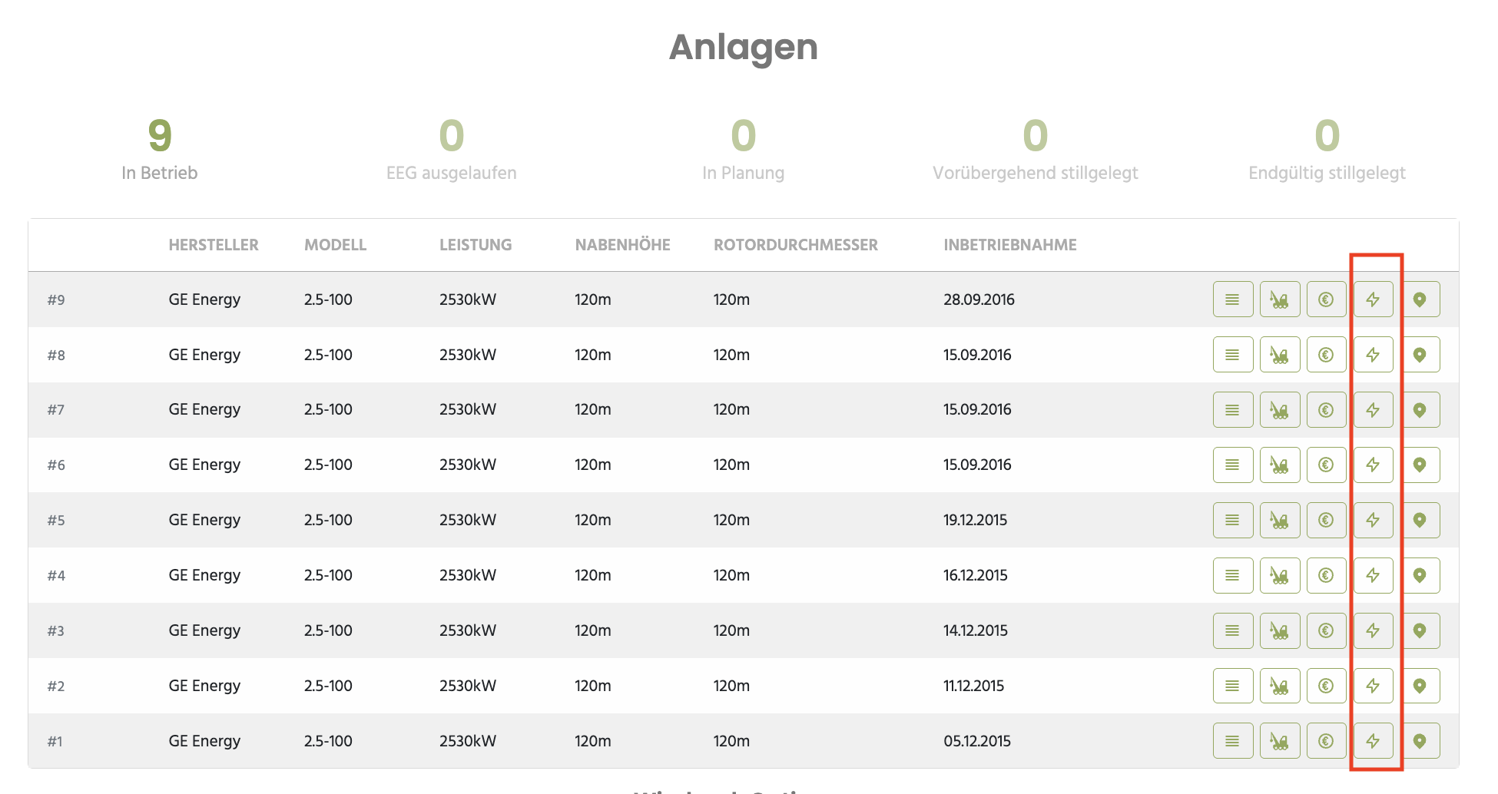Open the lightning bolt icon in row #1
This screenshot has height=794, width=1498.
click(1373, 741)
